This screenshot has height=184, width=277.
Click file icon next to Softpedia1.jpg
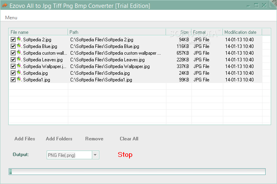tap(19, 79)
